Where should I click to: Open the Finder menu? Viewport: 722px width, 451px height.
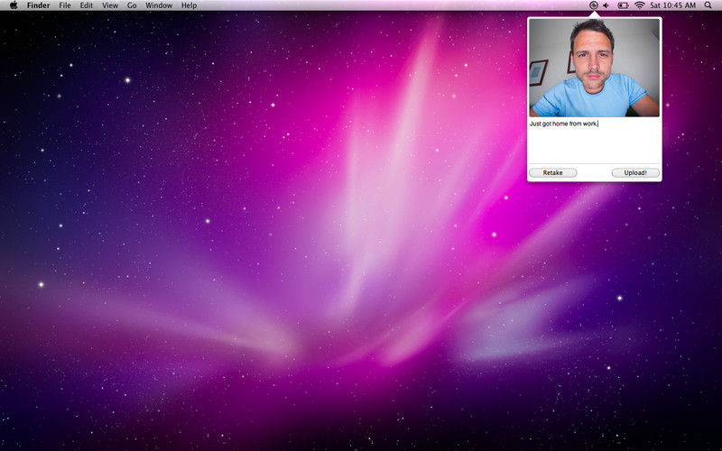39,5
